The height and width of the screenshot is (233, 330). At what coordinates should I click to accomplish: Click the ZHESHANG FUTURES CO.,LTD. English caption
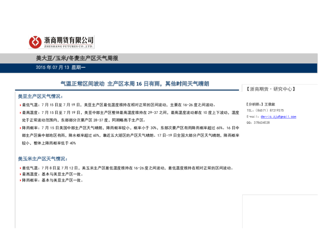coord(69,46)
